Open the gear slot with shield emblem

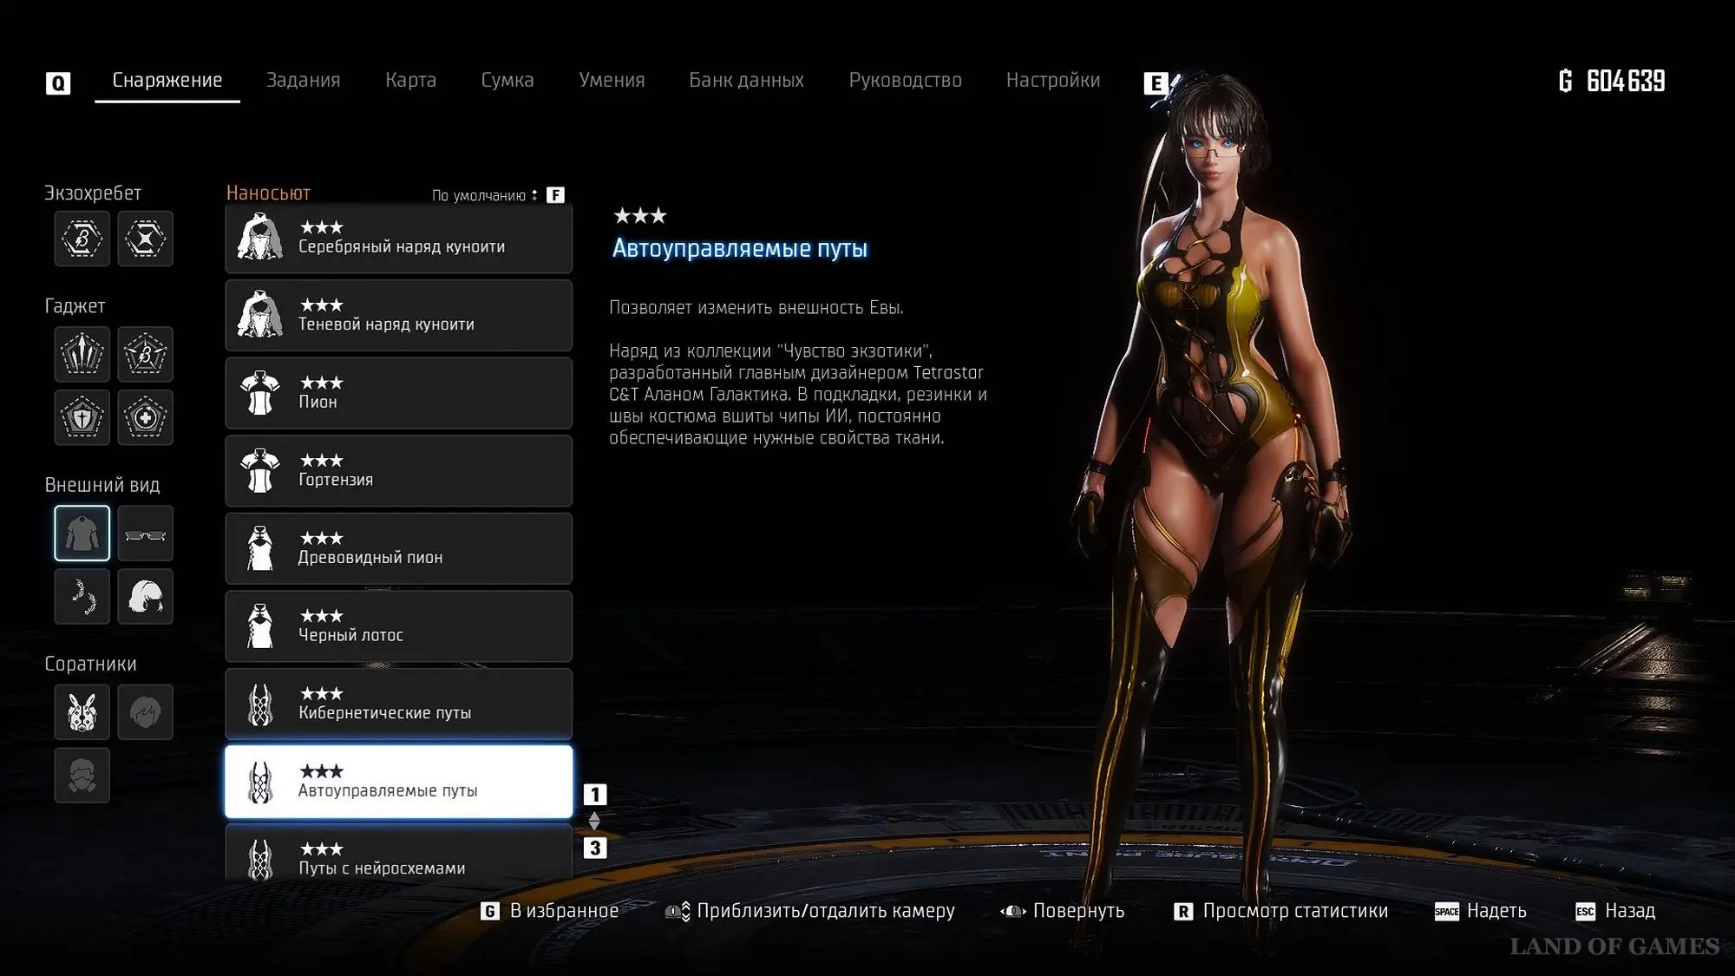(x=82, y=417)
